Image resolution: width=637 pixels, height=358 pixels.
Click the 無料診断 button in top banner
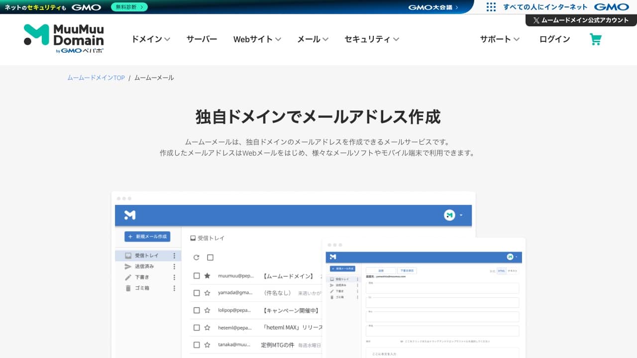point(129,7)
